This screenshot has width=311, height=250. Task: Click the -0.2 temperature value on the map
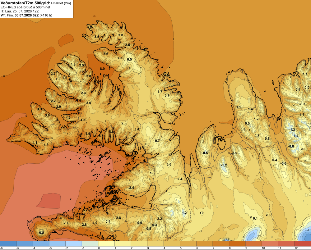click(41, 233)
